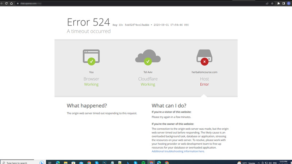Click the "herbalismcourse.com" host label
This screenshot has height=164, width=292.
coord(204,72)
